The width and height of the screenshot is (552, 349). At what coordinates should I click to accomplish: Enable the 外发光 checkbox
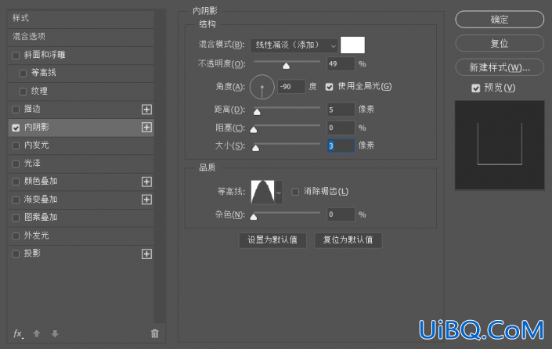[16, 236]
